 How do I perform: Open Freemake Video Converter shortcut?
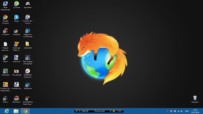pyautogui.click(x=16, y=46)
